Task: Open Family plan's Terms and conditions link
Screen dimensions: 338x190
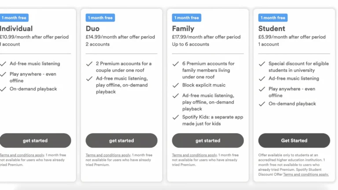Action: point(194,155)
